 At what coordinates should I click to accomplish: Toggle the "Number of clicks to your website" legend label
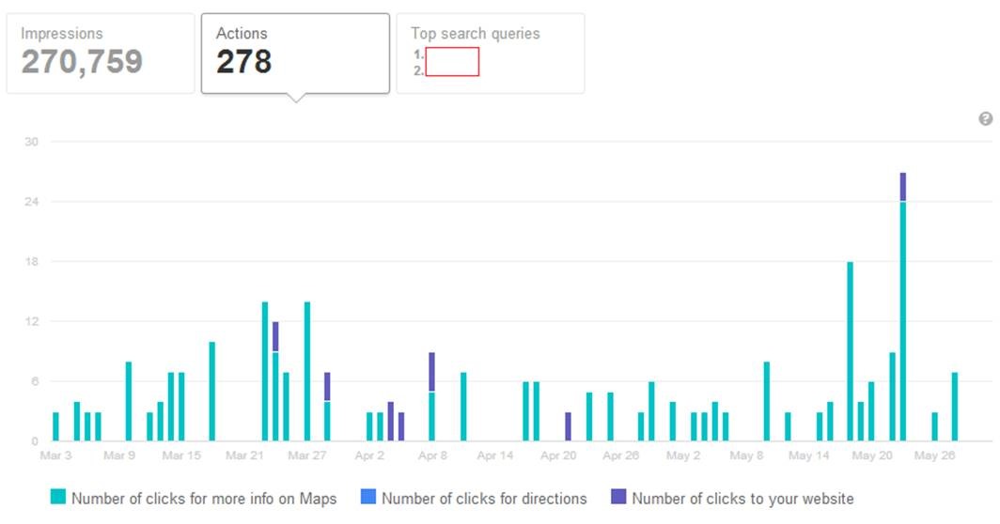(742, 499)
